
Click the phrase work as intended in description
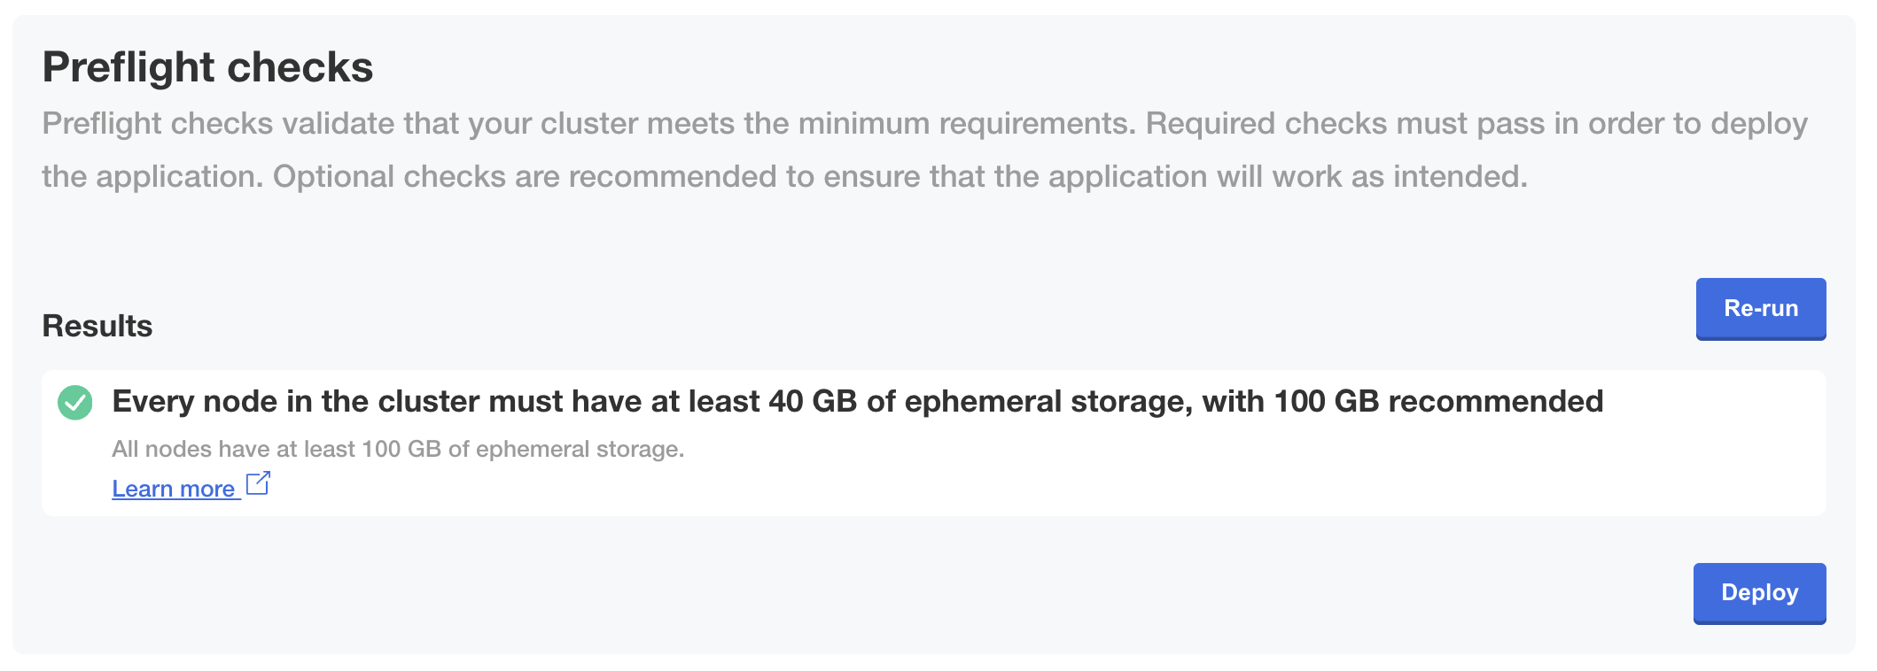1399,177
